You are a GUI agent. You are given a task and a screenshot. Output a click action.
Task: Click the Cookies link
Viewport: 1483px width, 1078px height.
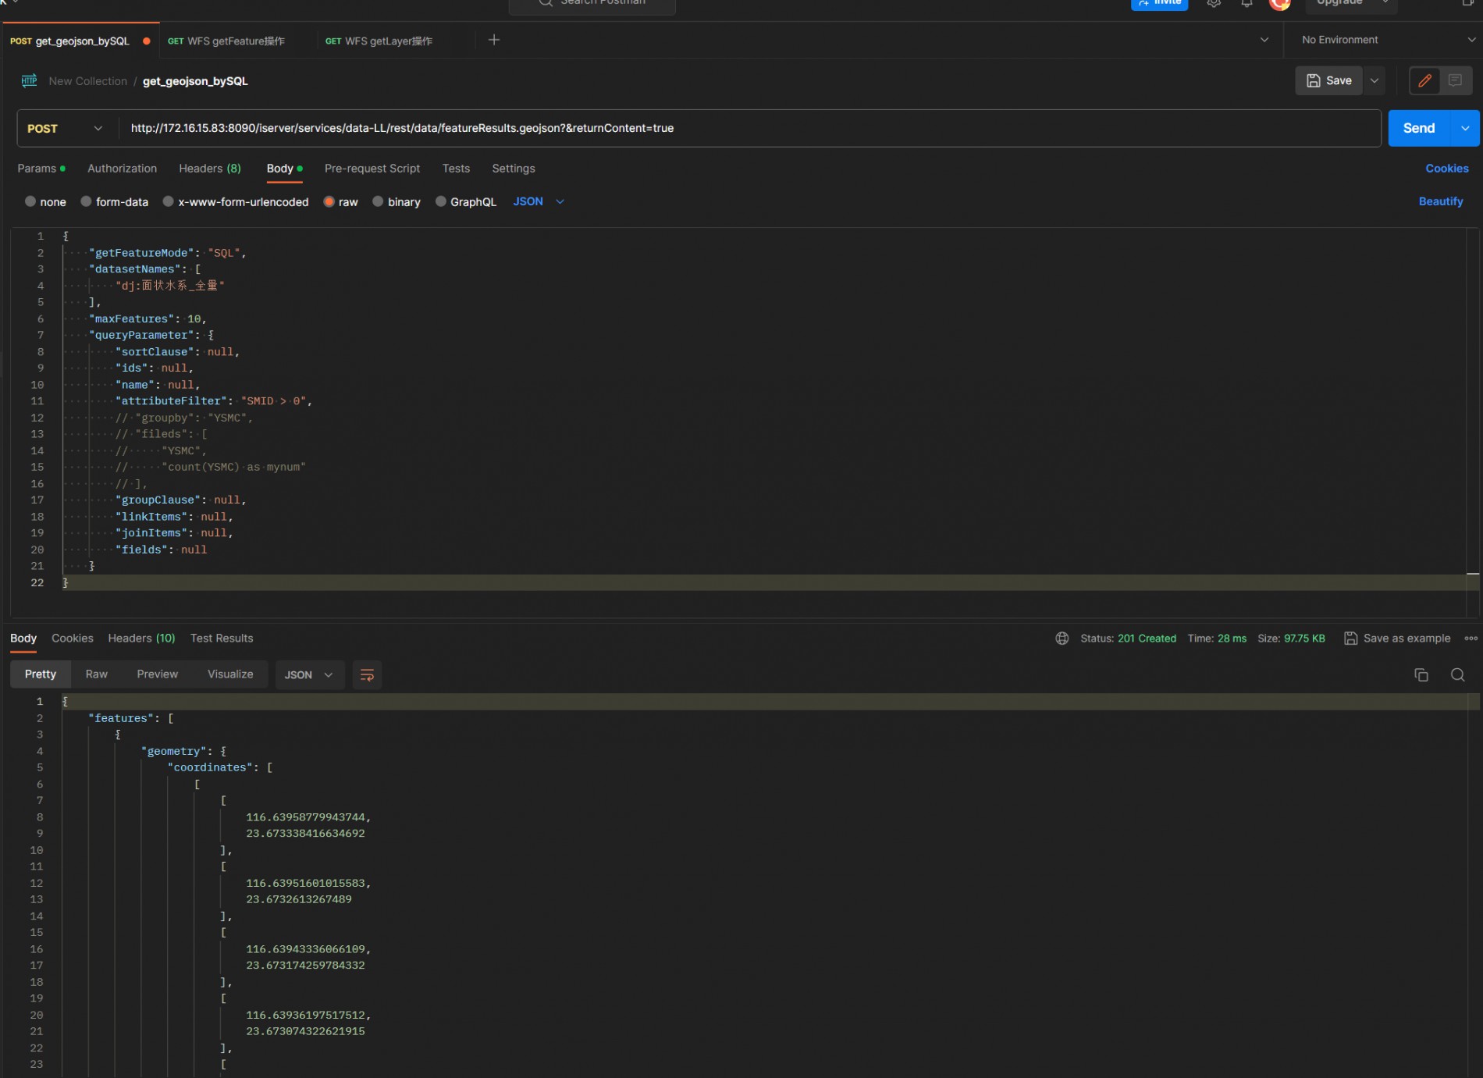tap(1446, 169)
